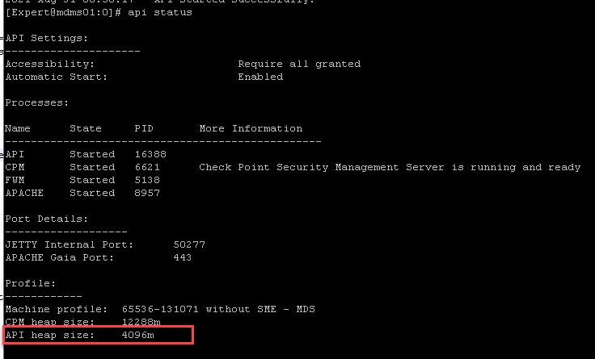Click the CPM process PID 6621
Viewport: 595px width, 359px height.
coord(147,167)
